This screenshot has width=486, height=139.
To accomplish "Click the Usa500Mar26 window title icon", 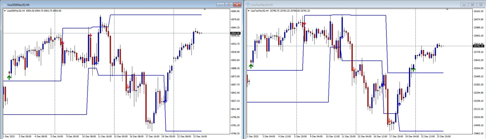I will coord(5,5).
